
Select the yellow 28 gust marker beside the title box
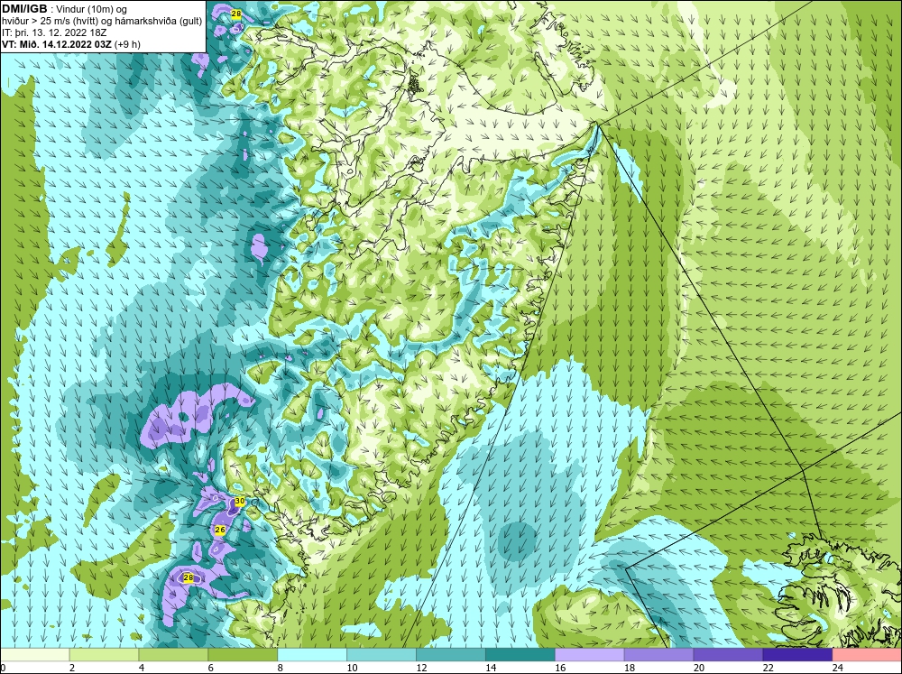point(235,14)
